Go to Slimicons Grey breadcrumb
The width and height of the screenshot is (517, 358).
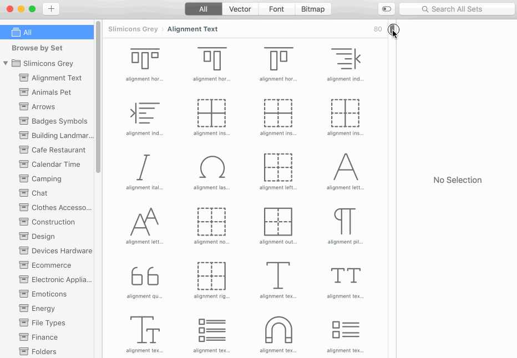pos(133,29)
